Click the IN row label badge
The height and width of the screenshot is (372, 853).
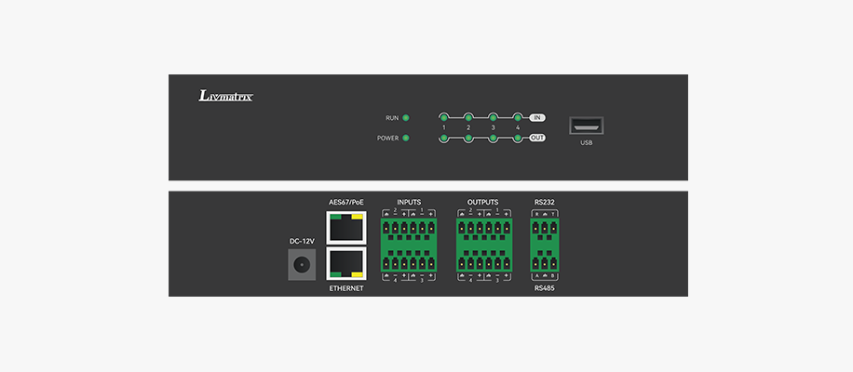click(537, 118)
